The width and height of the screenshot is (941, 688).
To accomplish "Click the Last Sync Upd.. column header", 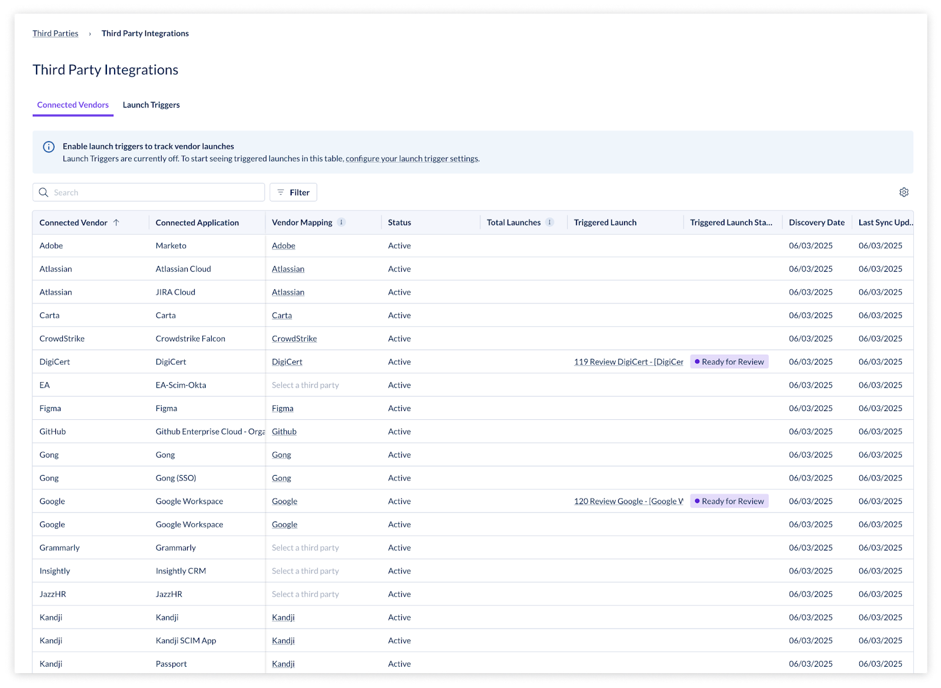I will [x=886, y=222].
